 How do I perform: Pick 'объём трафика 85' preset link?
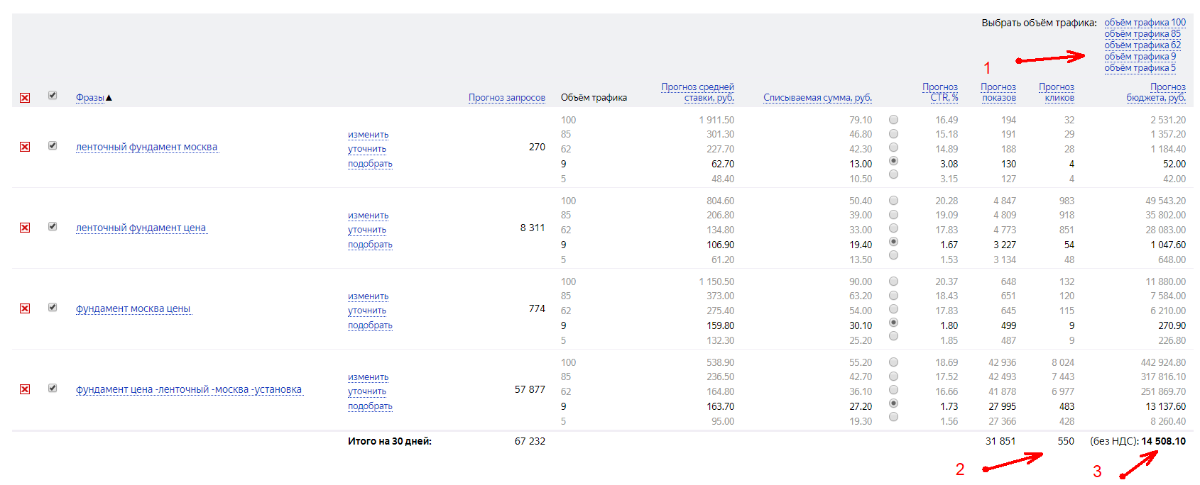(x=1142, y=34)
